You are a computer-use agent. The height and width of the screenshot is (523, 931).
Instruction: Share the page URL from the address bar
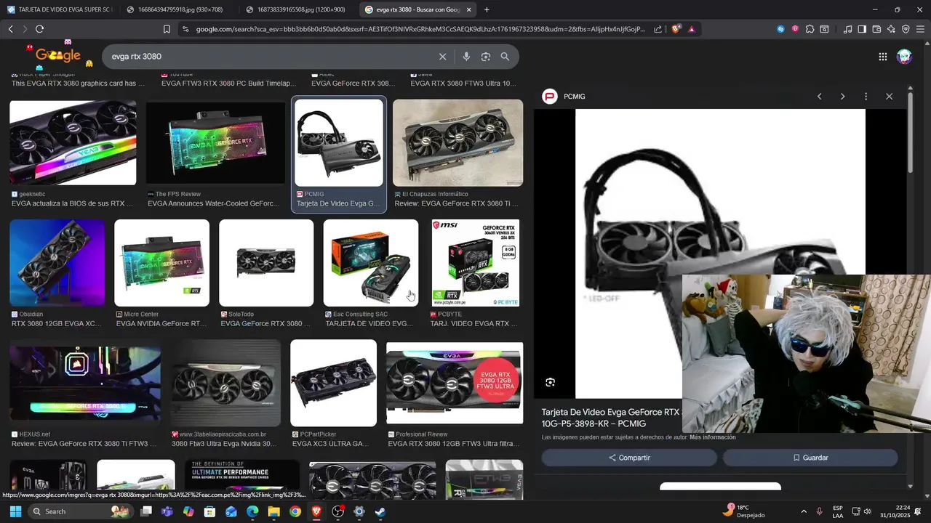tap(658, 29)
